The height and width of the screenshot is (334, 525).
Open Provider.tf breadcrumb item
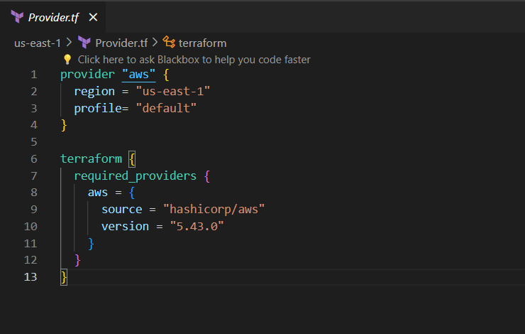(121, 43)
